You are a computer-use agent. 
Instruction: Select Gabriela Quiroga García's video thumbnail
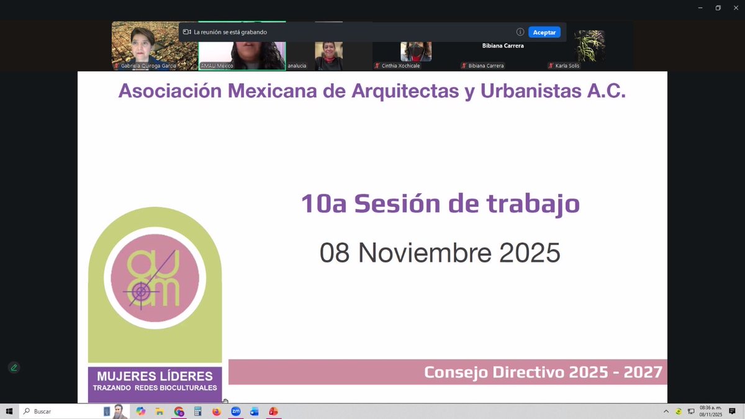[x=155, y=46]
